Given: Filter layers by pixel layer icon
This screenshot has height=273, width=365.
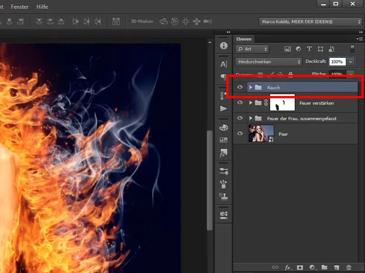Looking at the screenshot, I should pos(287,49).
